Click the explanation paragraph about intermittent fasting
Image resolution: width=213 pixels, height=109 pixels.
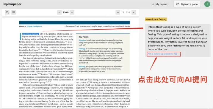click(x=177, y=38)
